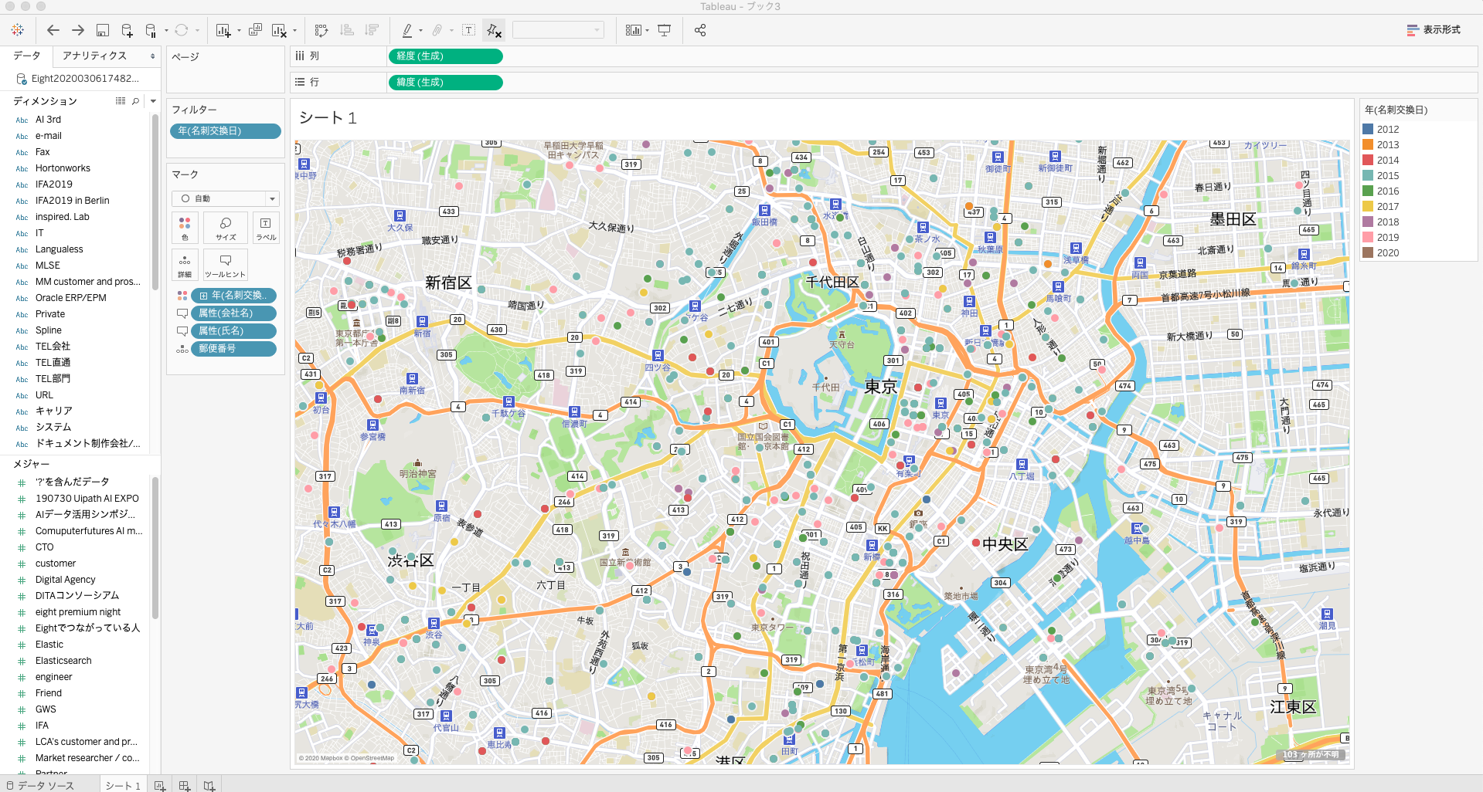
Task: Open the Label (ラベル) marks property
Action: 266,228
